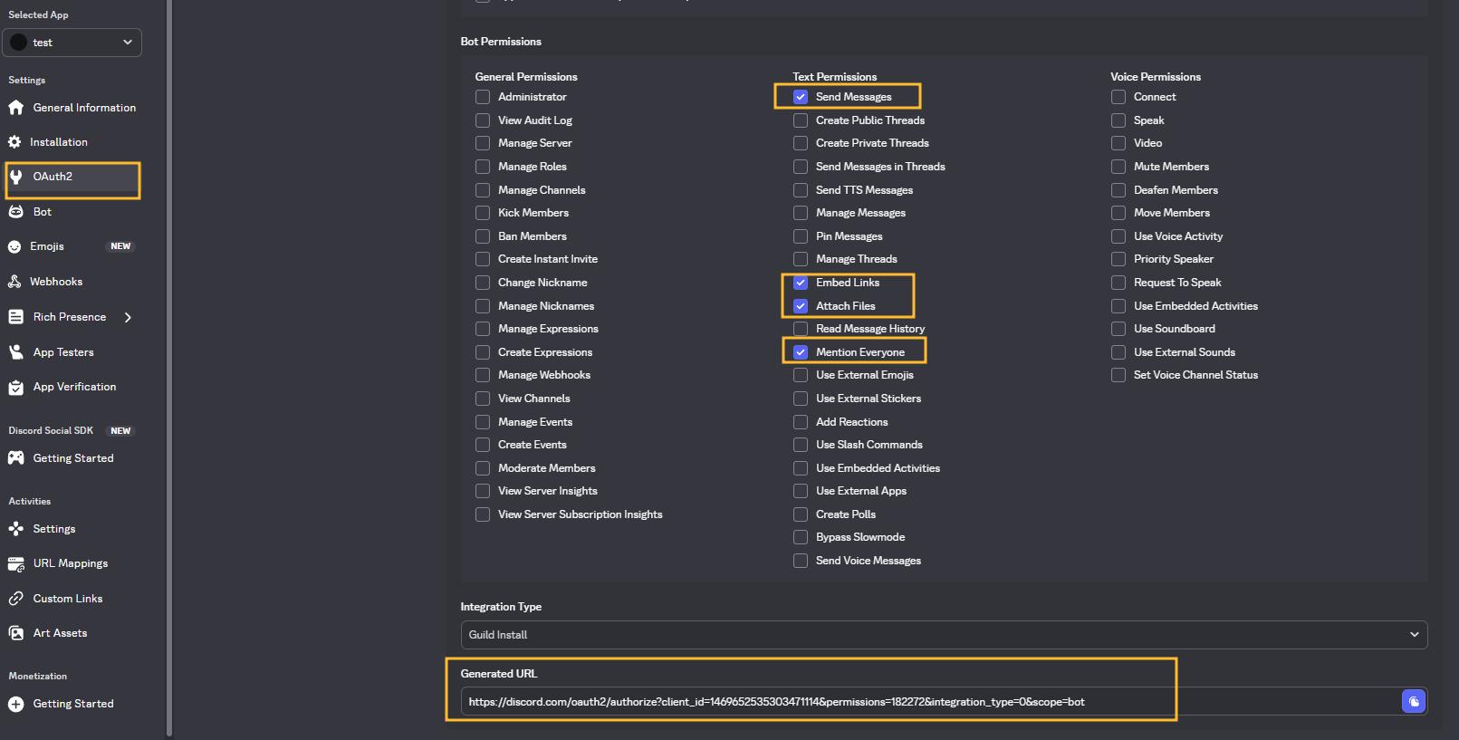The width and height of the screenshot is (1459, 740).
Task: Click the Webhooks icon in sidebar
Action: (14, 282)
